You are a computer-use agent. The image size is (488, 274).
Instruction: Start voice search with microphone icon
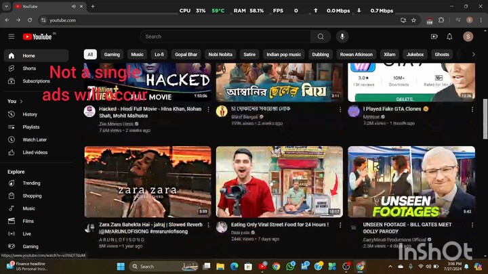tap(342, 37)
